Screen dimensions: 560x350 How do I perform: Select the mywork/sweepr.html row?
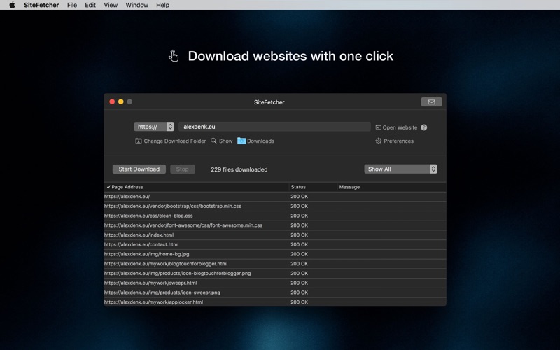275,283
